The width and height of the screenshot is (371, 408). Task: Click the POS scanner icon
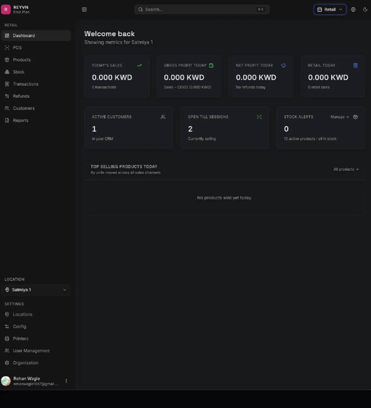(x=7, y=48)
